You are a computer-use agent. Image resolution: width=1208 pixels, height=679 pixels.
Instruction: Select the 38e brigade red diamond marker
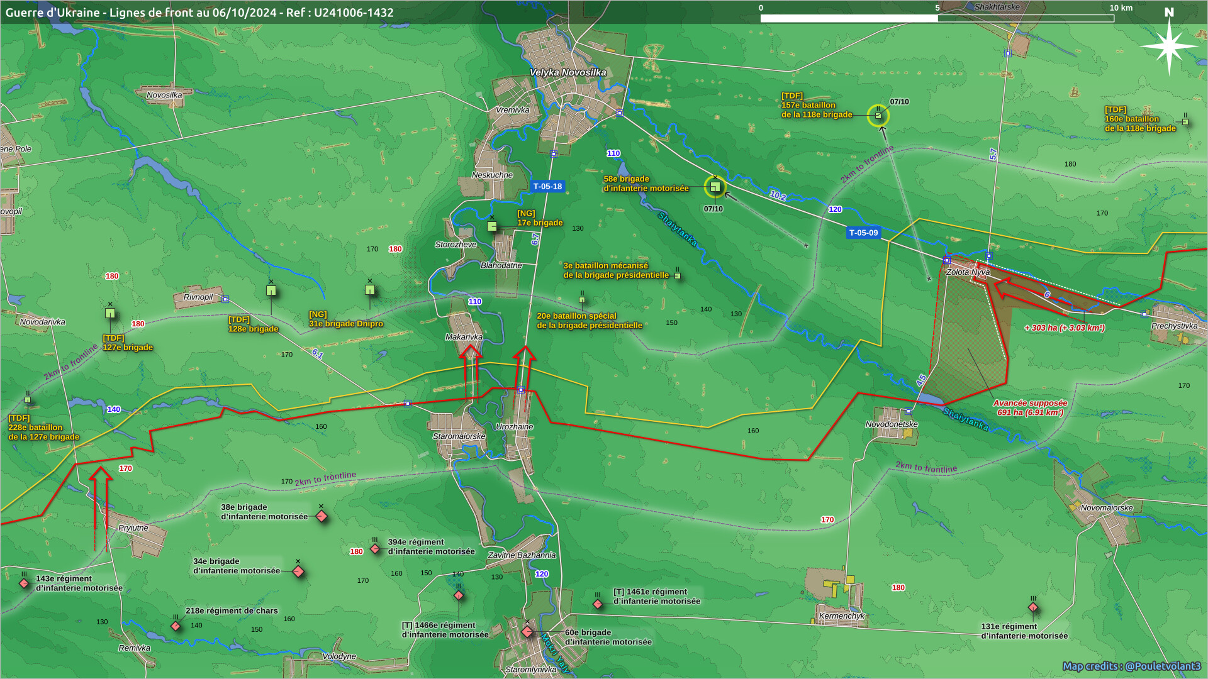coord(322,517)
